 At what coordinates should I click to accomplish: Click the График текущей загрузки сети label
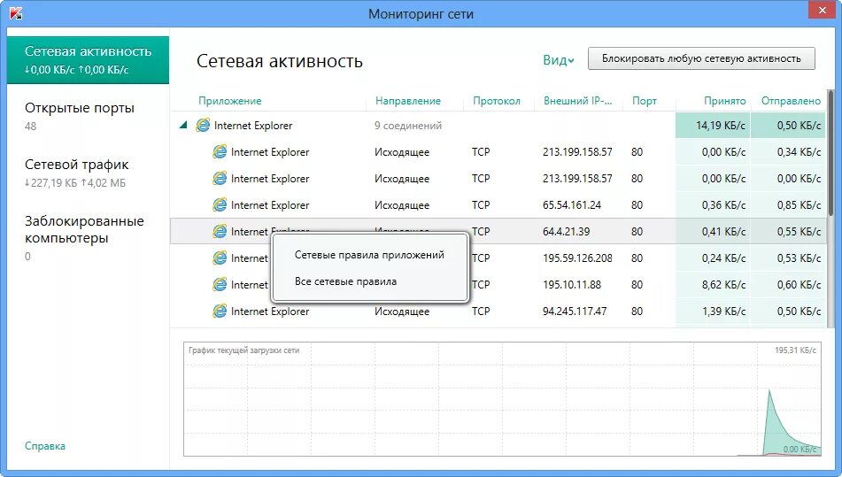[x=243, y=350]
